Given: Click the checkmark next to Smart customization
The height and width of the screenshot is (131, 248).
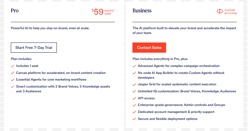Looking at the screenshot, I should tap(12, 87).
